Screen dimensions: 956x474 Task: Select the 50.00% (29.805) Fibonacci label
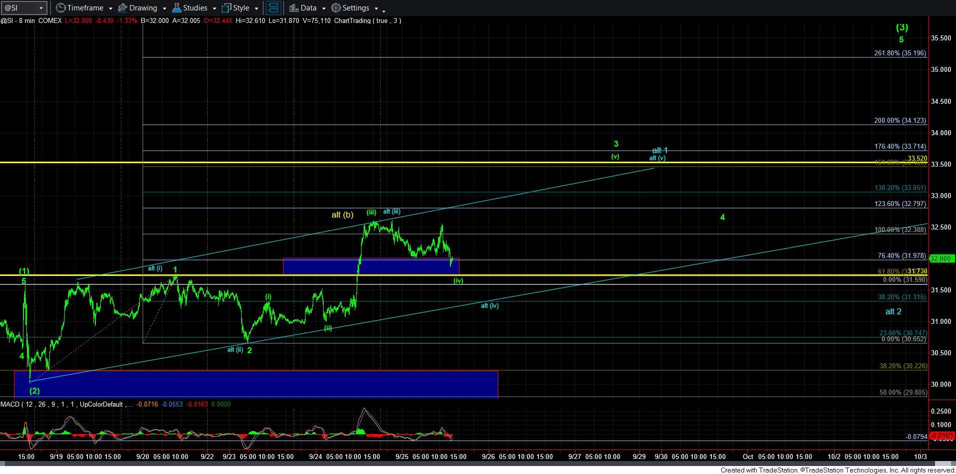click(903, 392)
